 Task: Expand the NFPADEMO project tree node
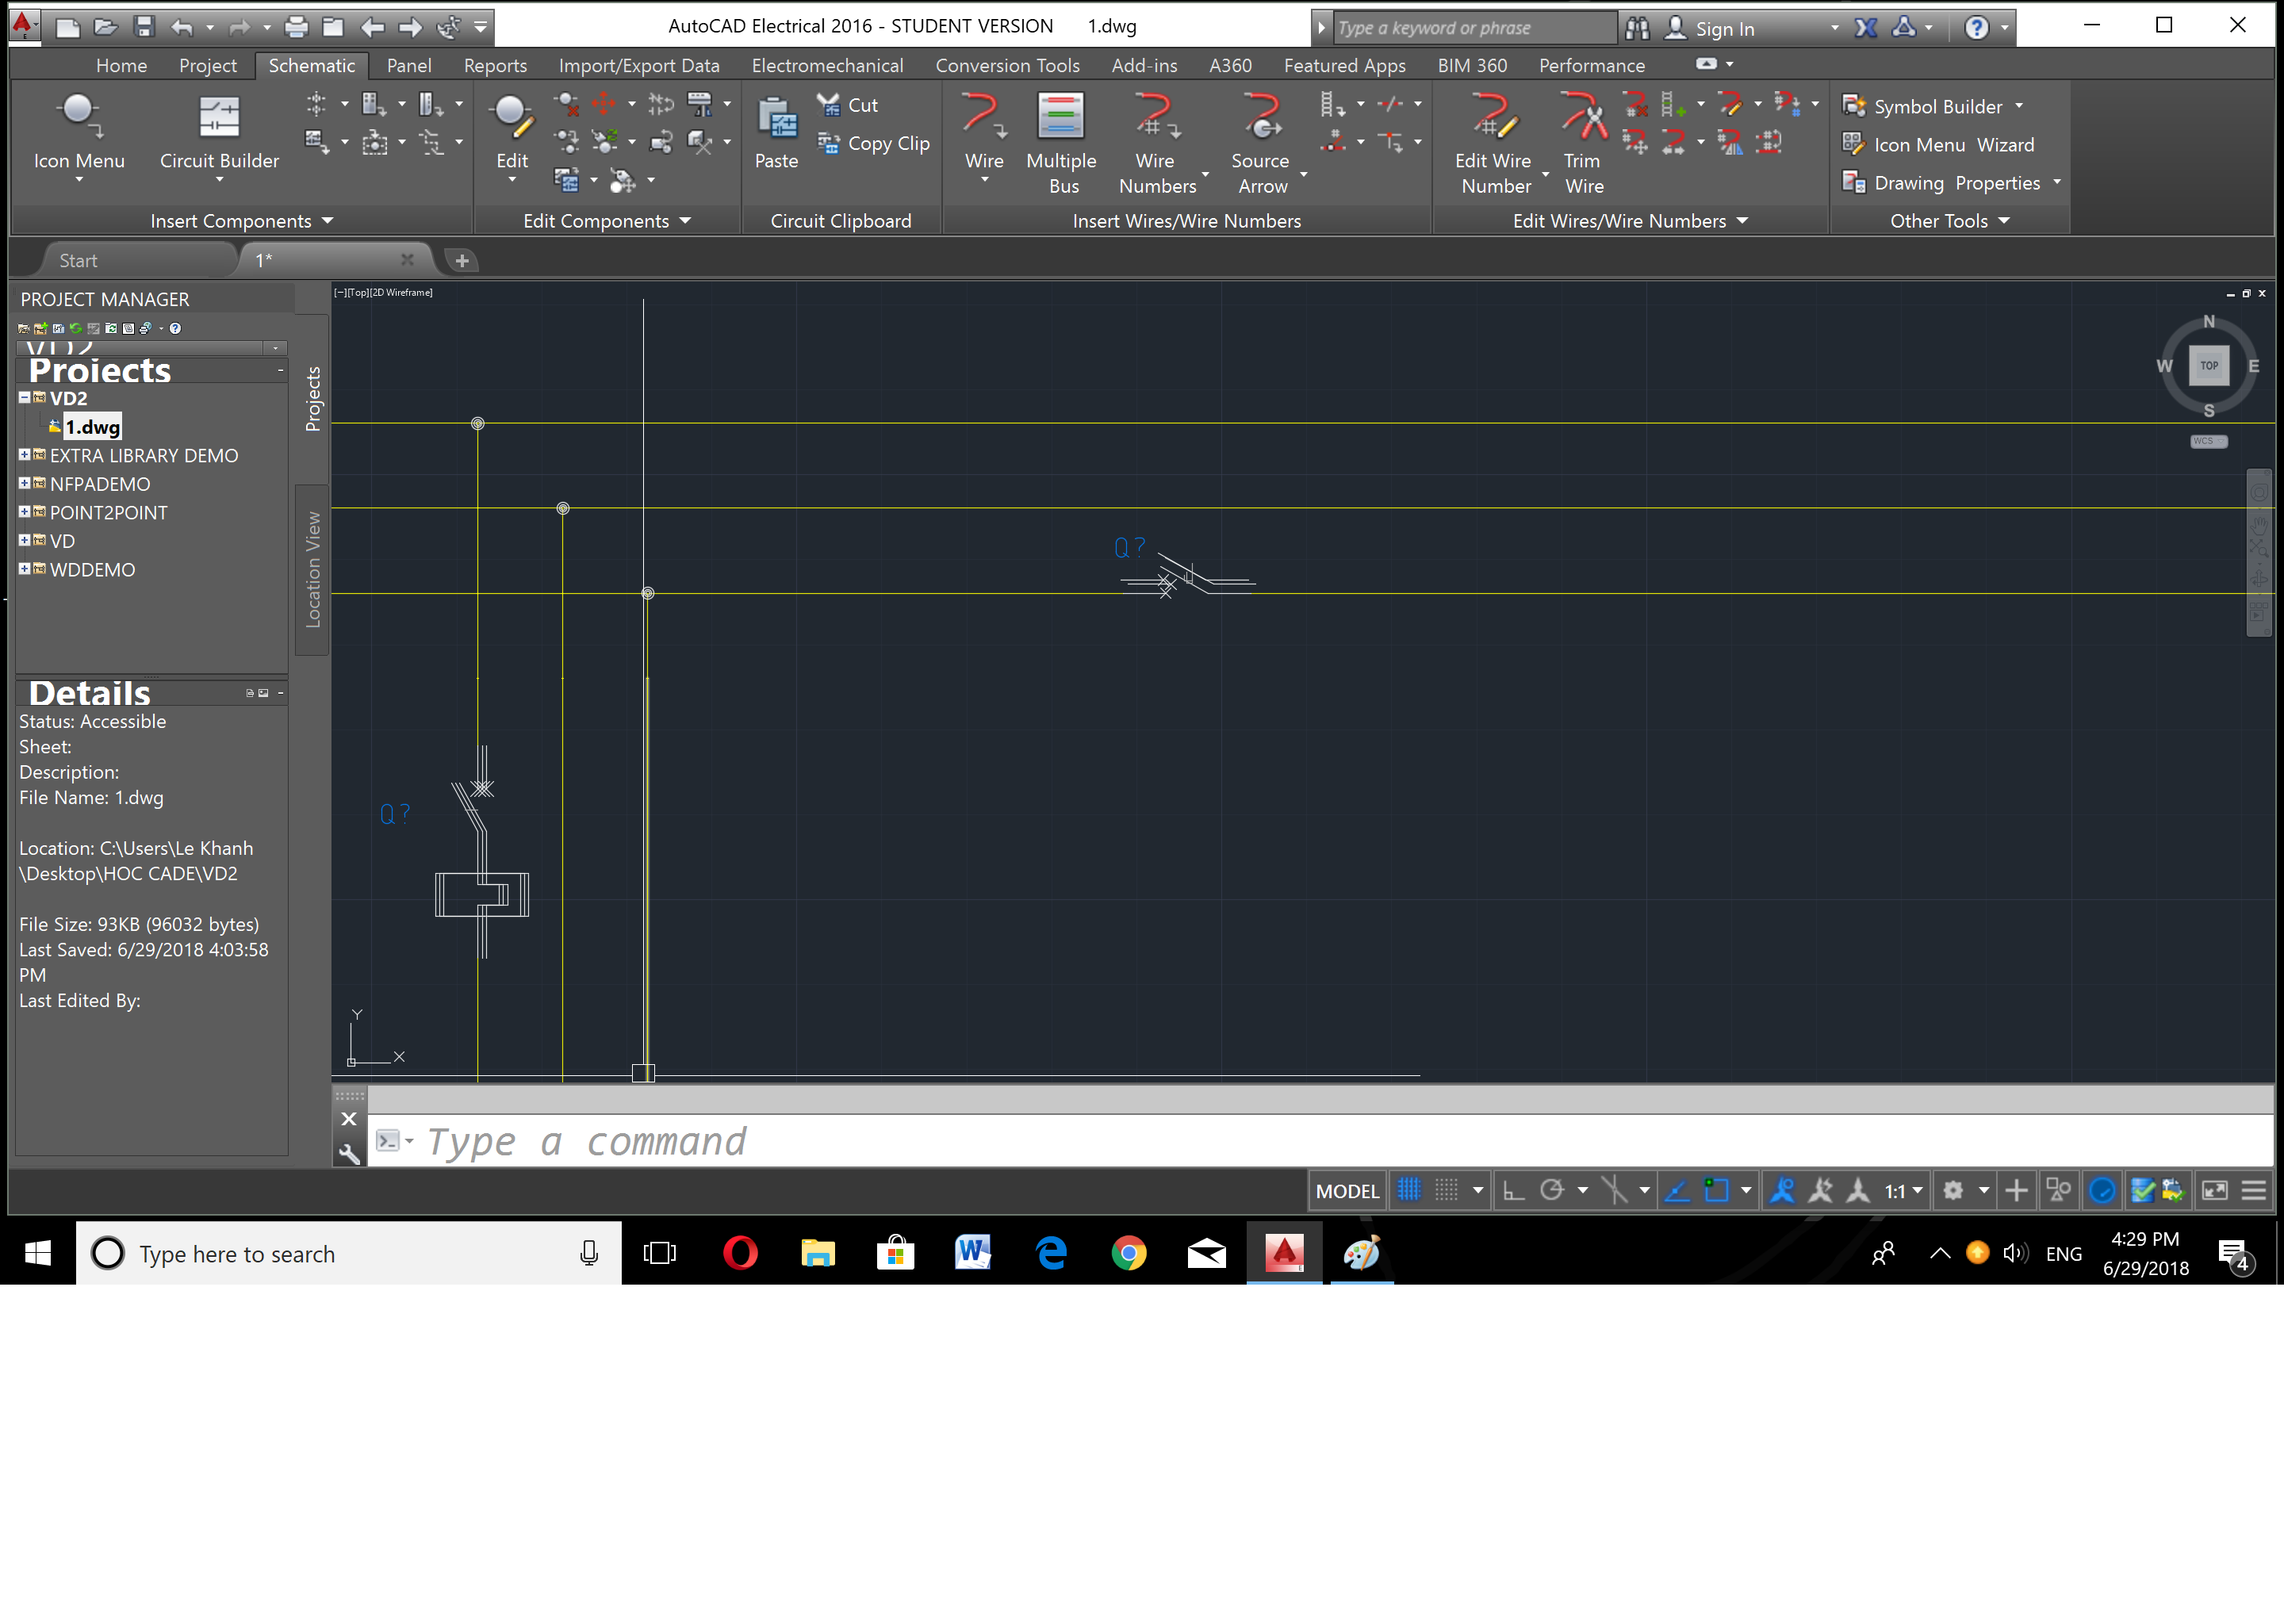(25, 483)
